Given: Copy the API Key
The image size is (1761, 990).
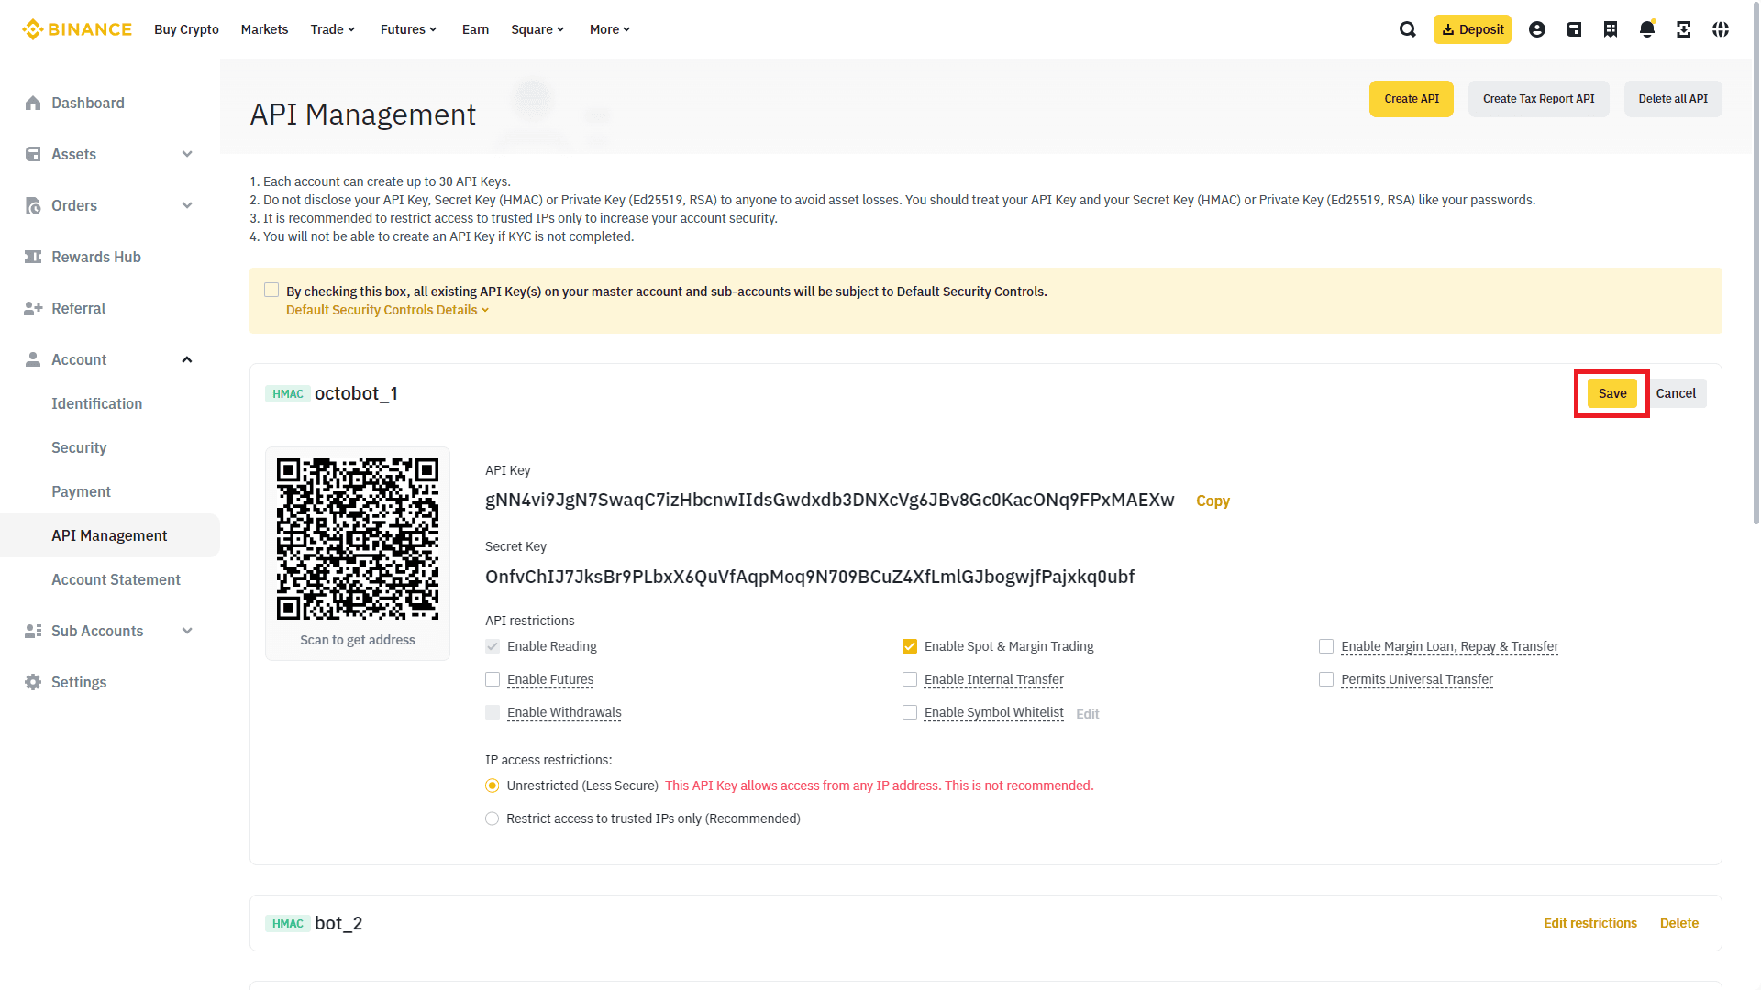Looking at the screenshot, I should [x=1213, y=500].
